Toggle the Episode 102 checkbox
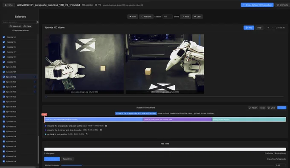 [x=4, y=77]
